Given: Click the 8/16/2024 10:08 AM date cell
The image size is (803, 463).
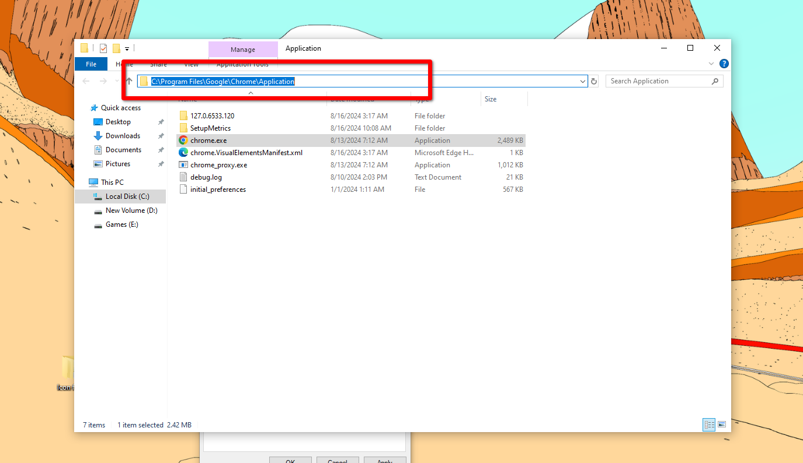Looking at the screenshot, I should click(361, 128).
